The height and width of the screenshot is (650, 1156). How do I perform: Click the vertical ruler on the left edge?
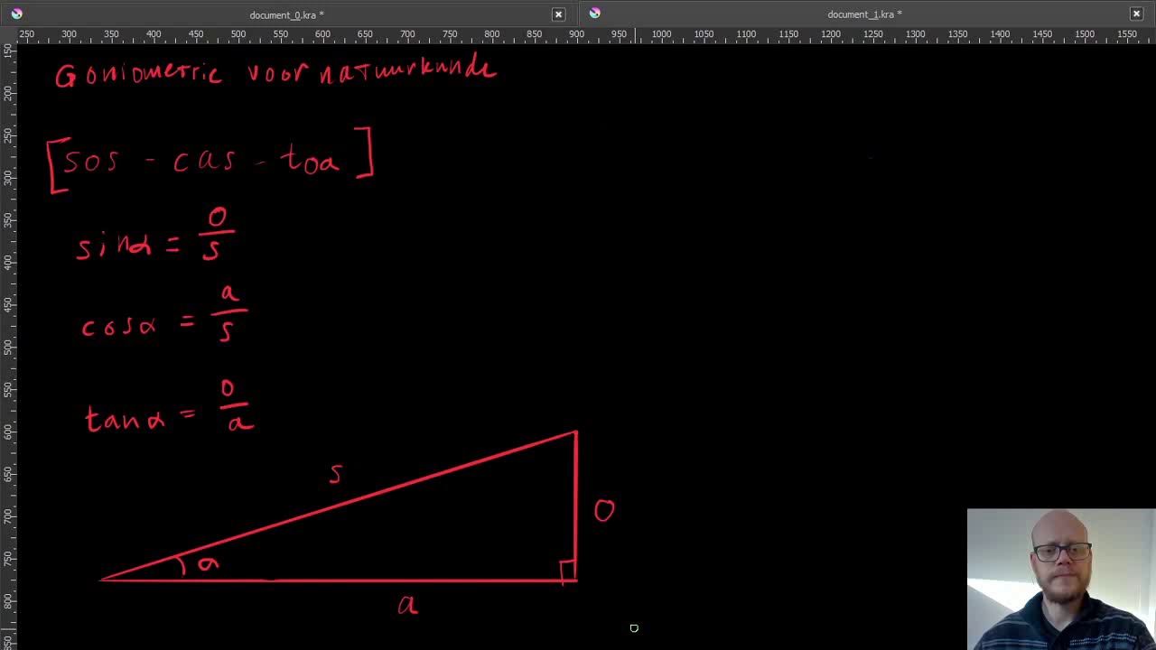pyautogui.click(x=7, y=346)
